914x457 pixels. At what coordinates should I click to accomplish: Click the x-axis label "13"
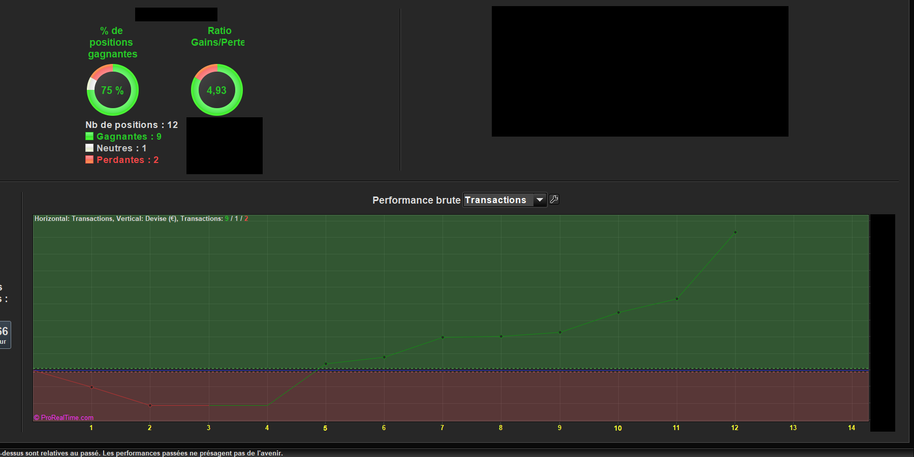(793, 428)
